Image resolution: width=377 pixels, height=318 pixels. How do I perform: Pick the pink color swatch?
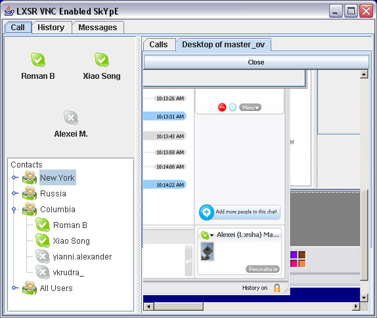coord(294,263)
